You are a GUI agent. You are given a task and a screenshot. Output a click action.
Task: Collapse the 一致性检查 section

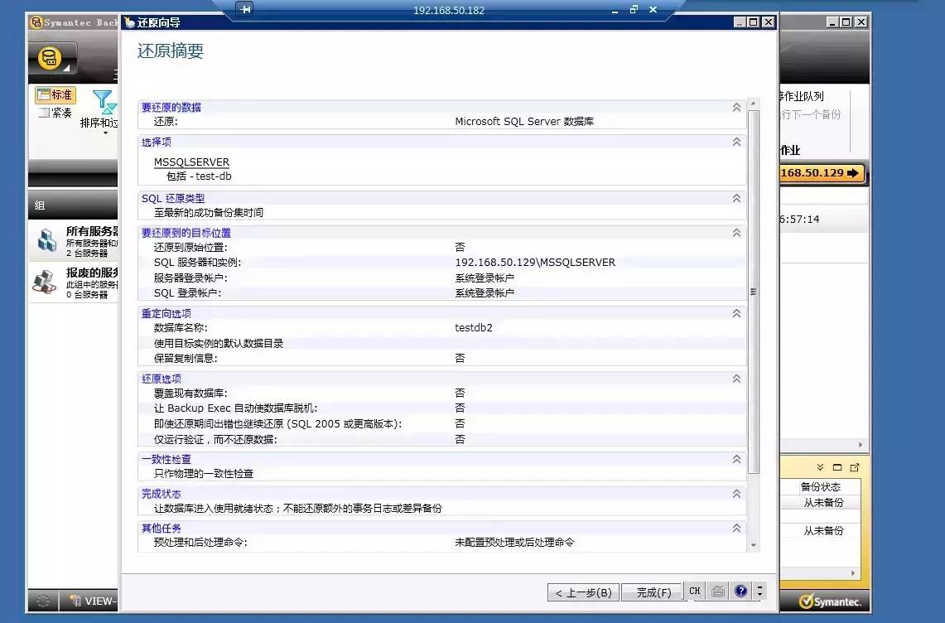(736, 460)
